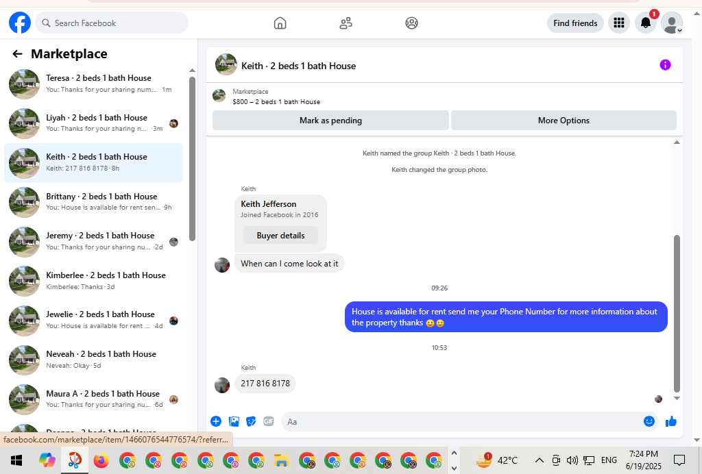Click the $800 – 2 beds 1 bath House listing

coord(276,101)
